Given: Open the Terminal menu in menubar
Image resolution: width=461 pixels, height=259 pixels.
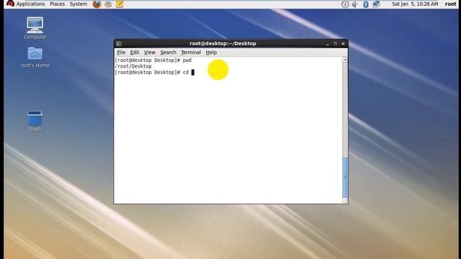Looking at the screenshot, I should pos(191,53).
